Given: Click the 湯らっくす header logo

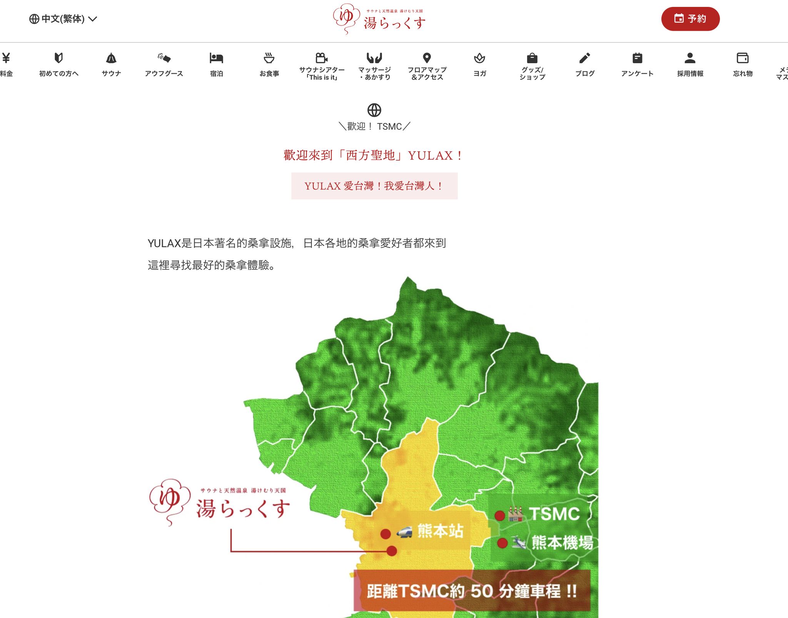Looking at the screenshot, I should coord(379,19).
